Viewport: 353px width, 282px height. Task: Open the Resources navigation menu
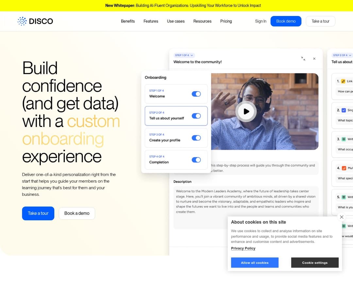(202, 21)
